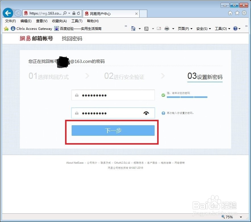The height and width of the screenshot is (222, 251).
Task: Click the green checkmark beside password strength
Action: (163, 95)
